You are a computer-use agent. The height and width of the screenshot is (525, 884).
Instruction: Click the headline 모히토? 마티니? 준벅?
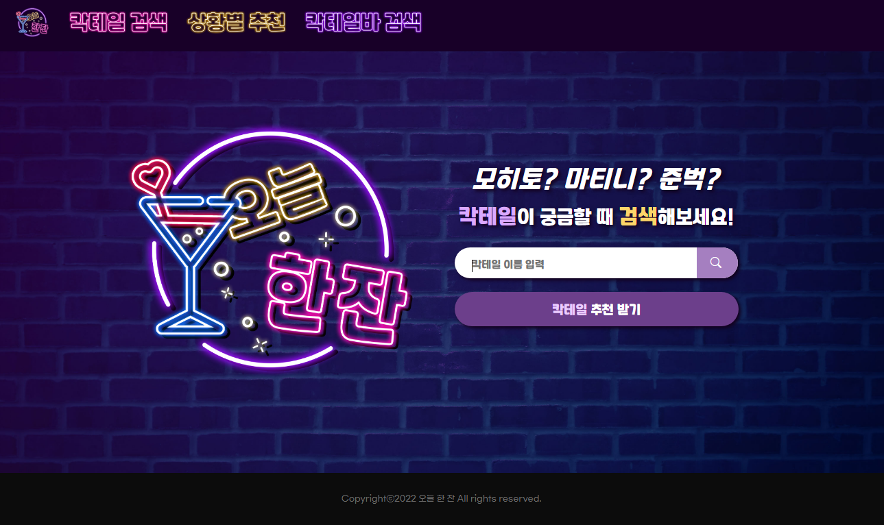coord(596,180)
